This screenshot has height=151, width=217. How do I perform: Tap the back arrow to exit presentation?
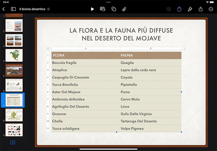[x=4, y=9]
